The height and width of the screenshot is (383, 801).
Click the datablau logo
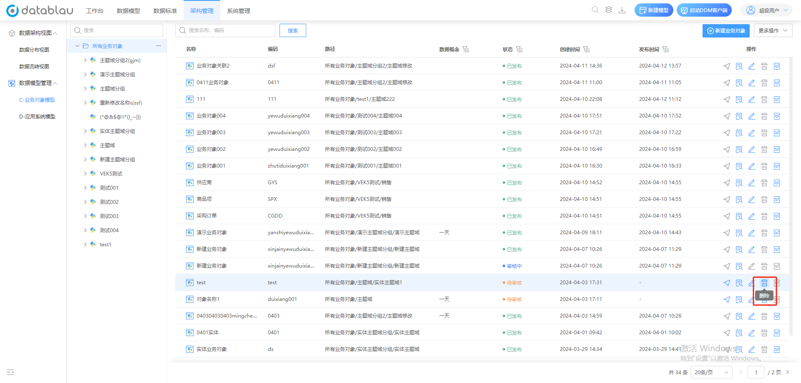coord(40,10)
